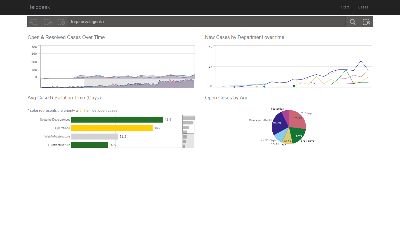Click the peak of the dark blue department line
This screenshot has height=229, width=400.
[361, 61]
